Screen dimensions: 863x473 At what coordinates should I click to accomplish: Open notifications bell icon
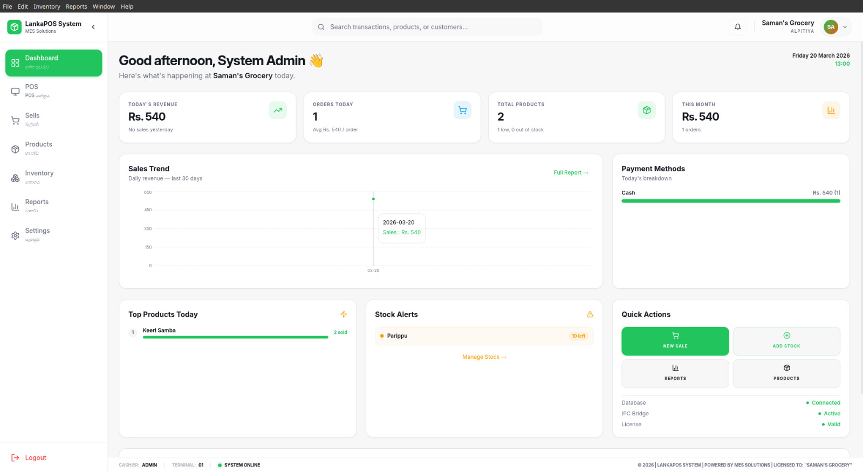(x=738, y=27)
